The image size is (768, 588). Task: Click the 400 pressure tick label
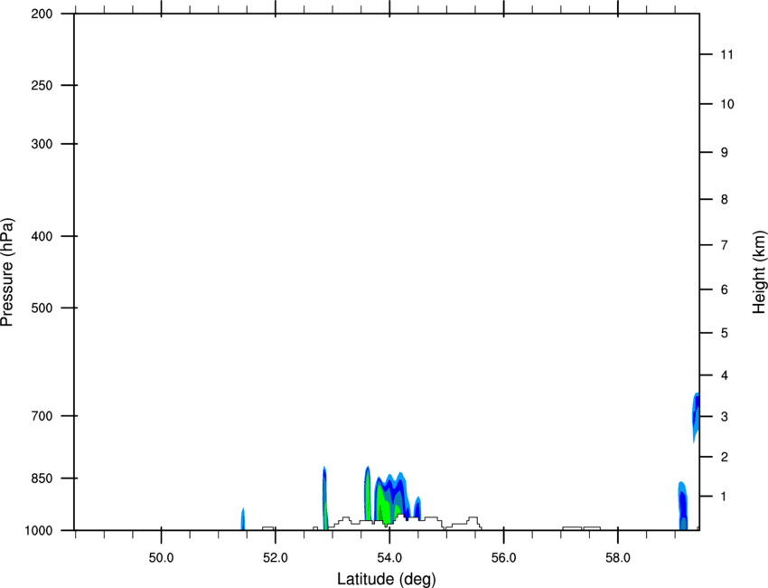[42, 236]
